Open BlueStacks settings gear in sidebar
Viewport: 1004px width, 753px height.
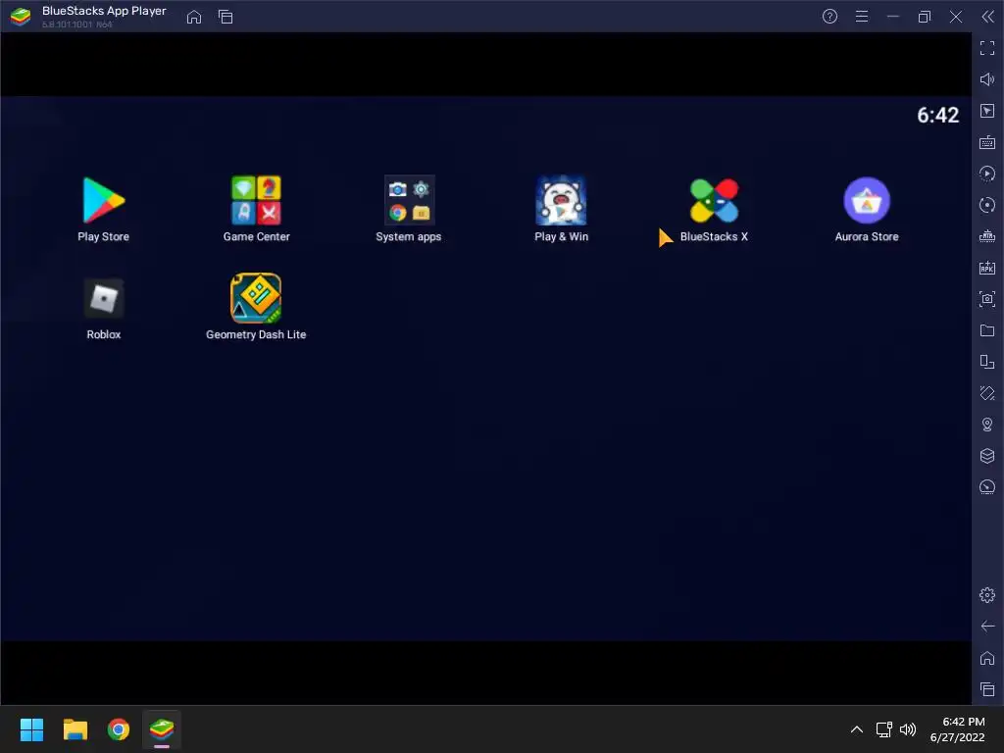(986, 595)
